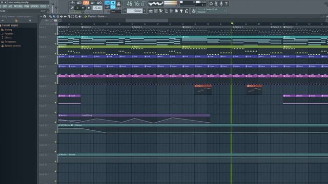
Task: Expand the History item in browser
Action: pyautogui.click(x=8, y=30)
